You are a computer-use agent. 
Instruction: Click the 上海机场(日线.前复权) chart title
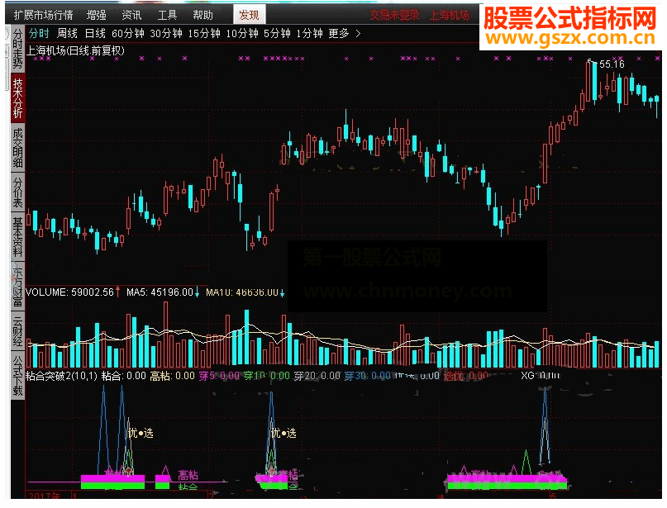76,50
